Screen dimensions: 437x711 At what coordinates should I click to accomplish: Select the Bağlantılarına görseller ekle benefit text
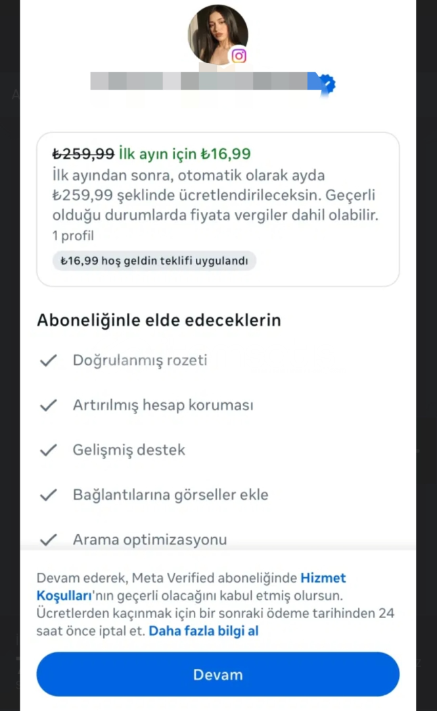[170, 495]
